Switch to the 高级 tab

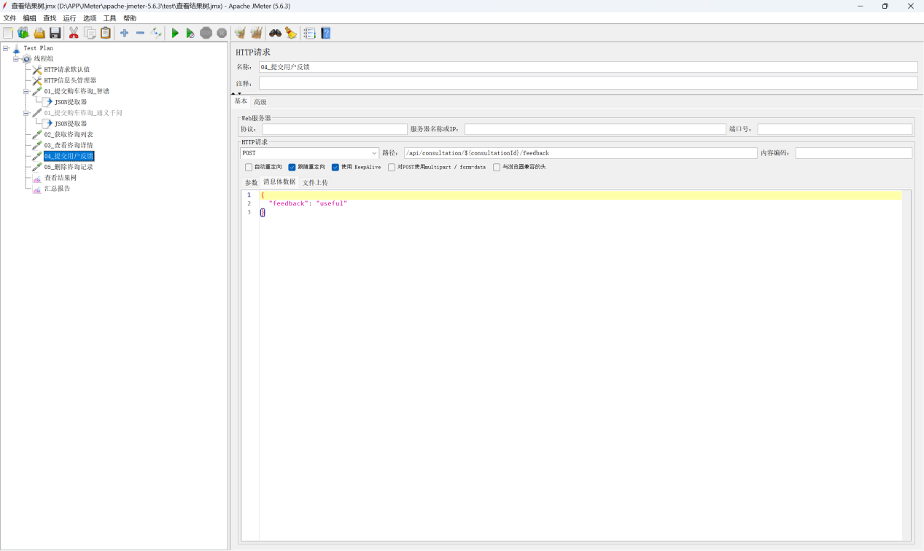click(x=260, y=102)
